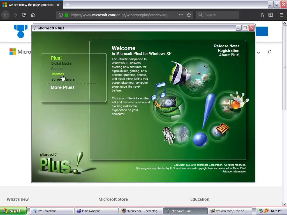The height and width of the screenshot is (215, 287).
Task: Open a new tab with plus
Action: (x=68, y=4)
